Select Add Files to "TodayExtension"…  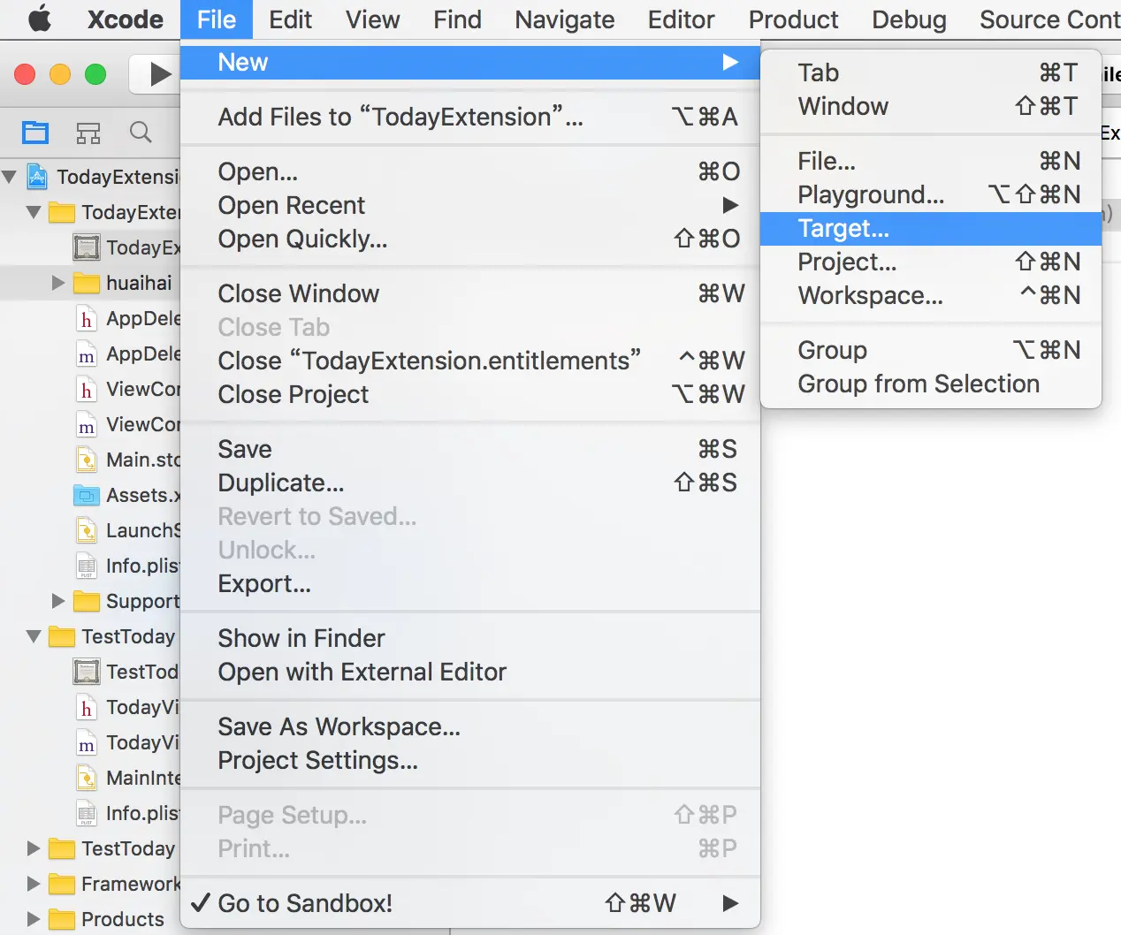(470, 117)
